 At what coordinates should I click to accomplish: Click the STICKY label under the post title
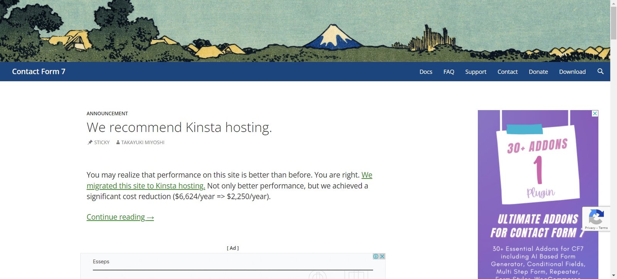102,142
